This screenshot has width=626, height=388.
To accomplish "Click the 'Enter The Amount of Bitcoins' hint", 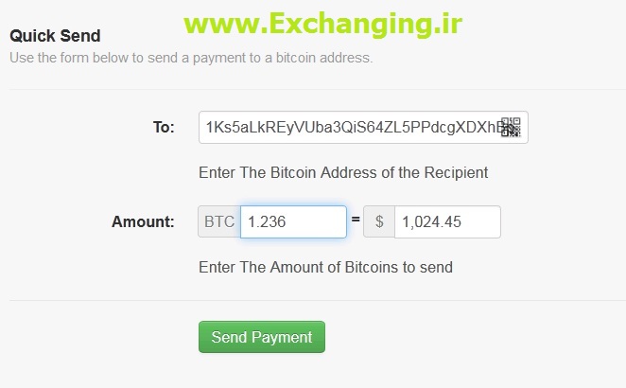I will tap(326, 267).
